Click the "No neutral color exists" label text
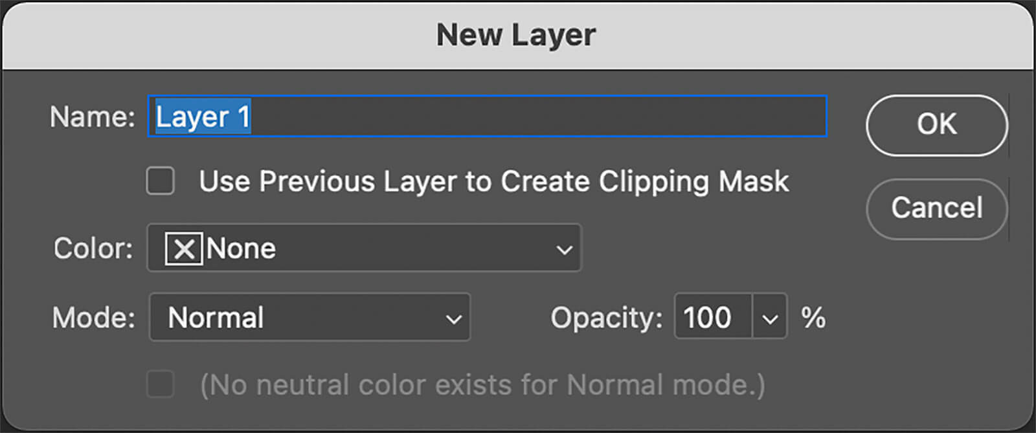Image resolution: width=1036 pixels, height=433 pixels. [482, 385]
